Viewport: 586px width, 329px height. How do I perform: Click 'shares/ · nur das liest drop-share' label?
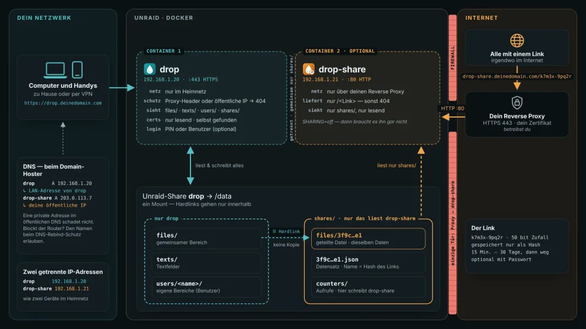pos(364,218)
